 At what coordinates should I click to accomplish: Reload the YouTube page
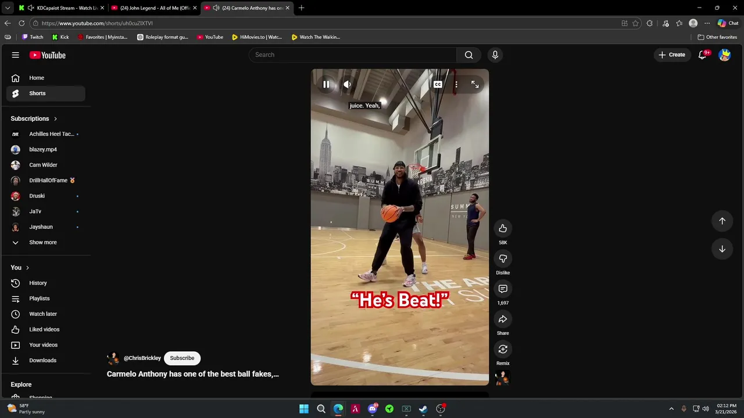pyautogui.click(x=22, y=23)
